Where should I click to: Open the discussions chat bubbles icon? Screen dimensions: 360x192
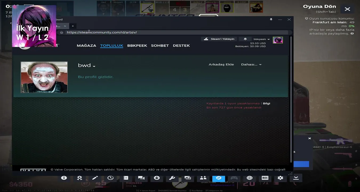pyautogui.click(x=141, y=178)
